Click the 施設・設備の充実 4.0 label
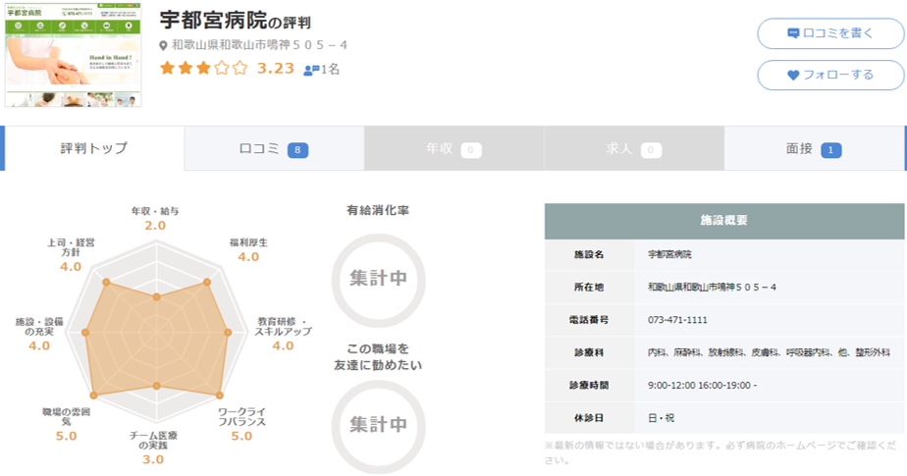Image resolution: width=907 pixels, height=476 pixels. click(39, 335)
